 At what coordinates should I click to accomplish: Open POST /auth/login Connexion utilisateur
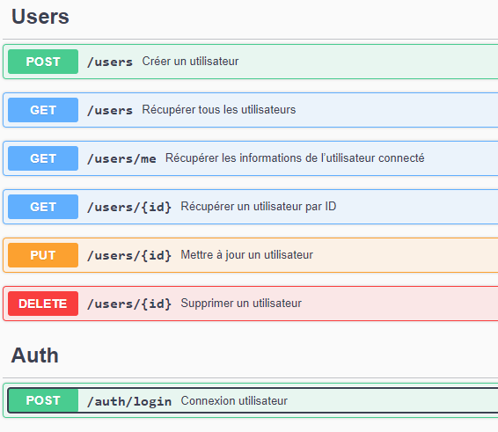tap(251, 400)
